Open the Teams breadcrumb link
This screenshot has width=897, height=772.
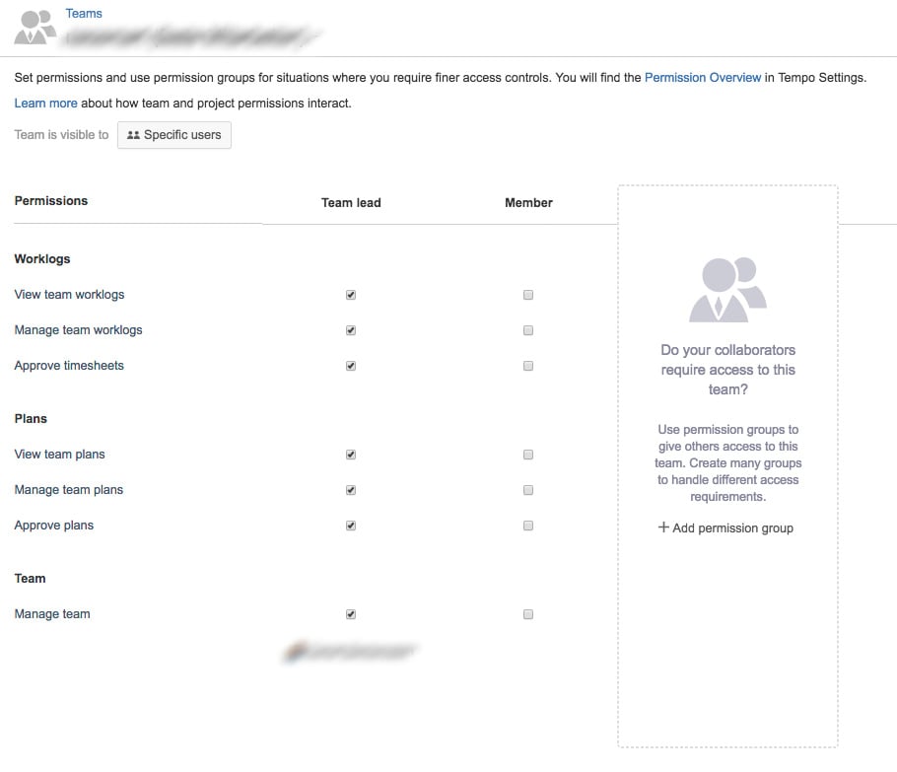pyautogui.click(x=84, y=13)
